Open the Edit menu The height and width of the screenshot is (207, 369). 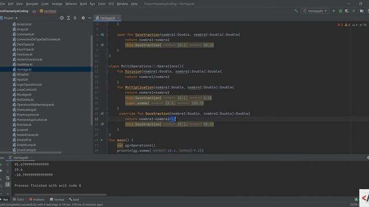tap(10, 4)
